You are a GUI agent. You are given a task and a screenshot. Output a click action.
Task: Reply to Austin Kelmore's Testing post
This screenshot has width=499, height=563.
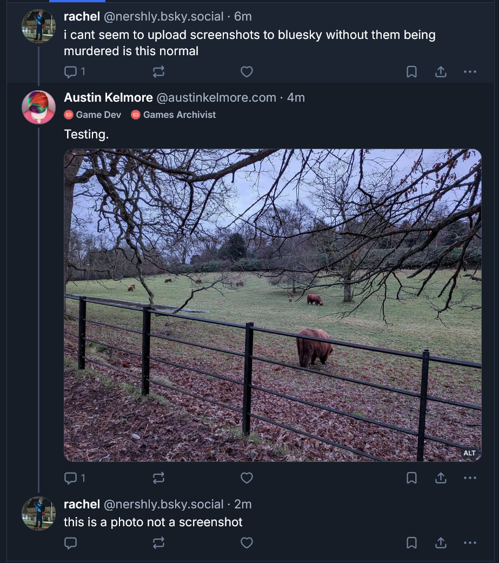pos(71,478)
